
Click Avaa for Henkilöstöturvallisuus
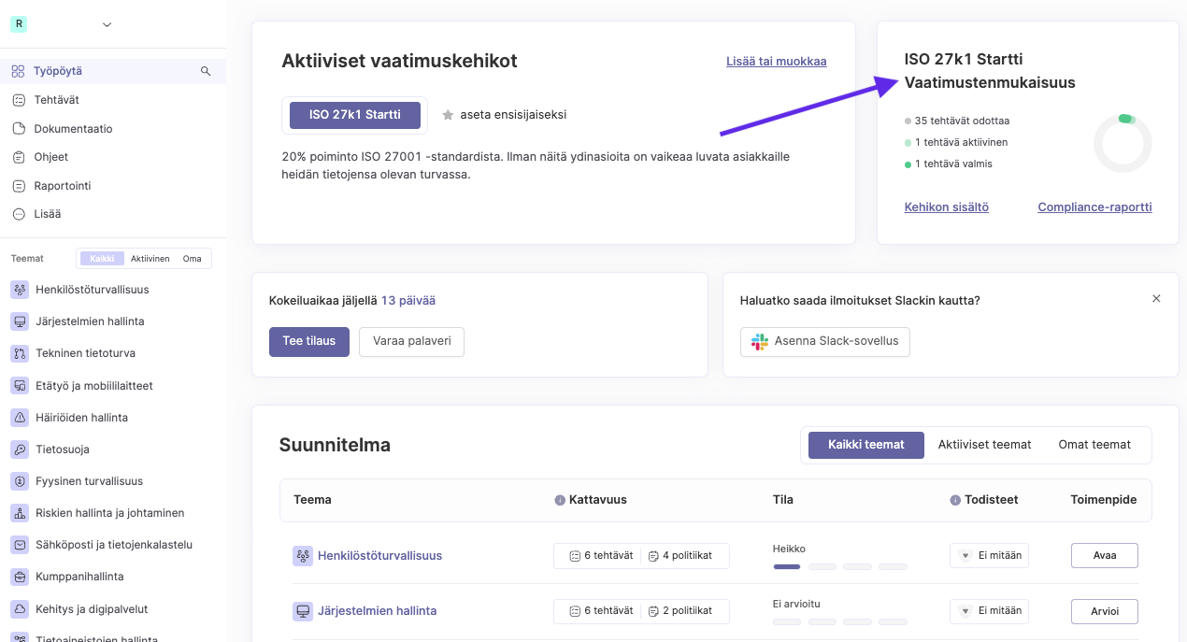click(1105, 555)
